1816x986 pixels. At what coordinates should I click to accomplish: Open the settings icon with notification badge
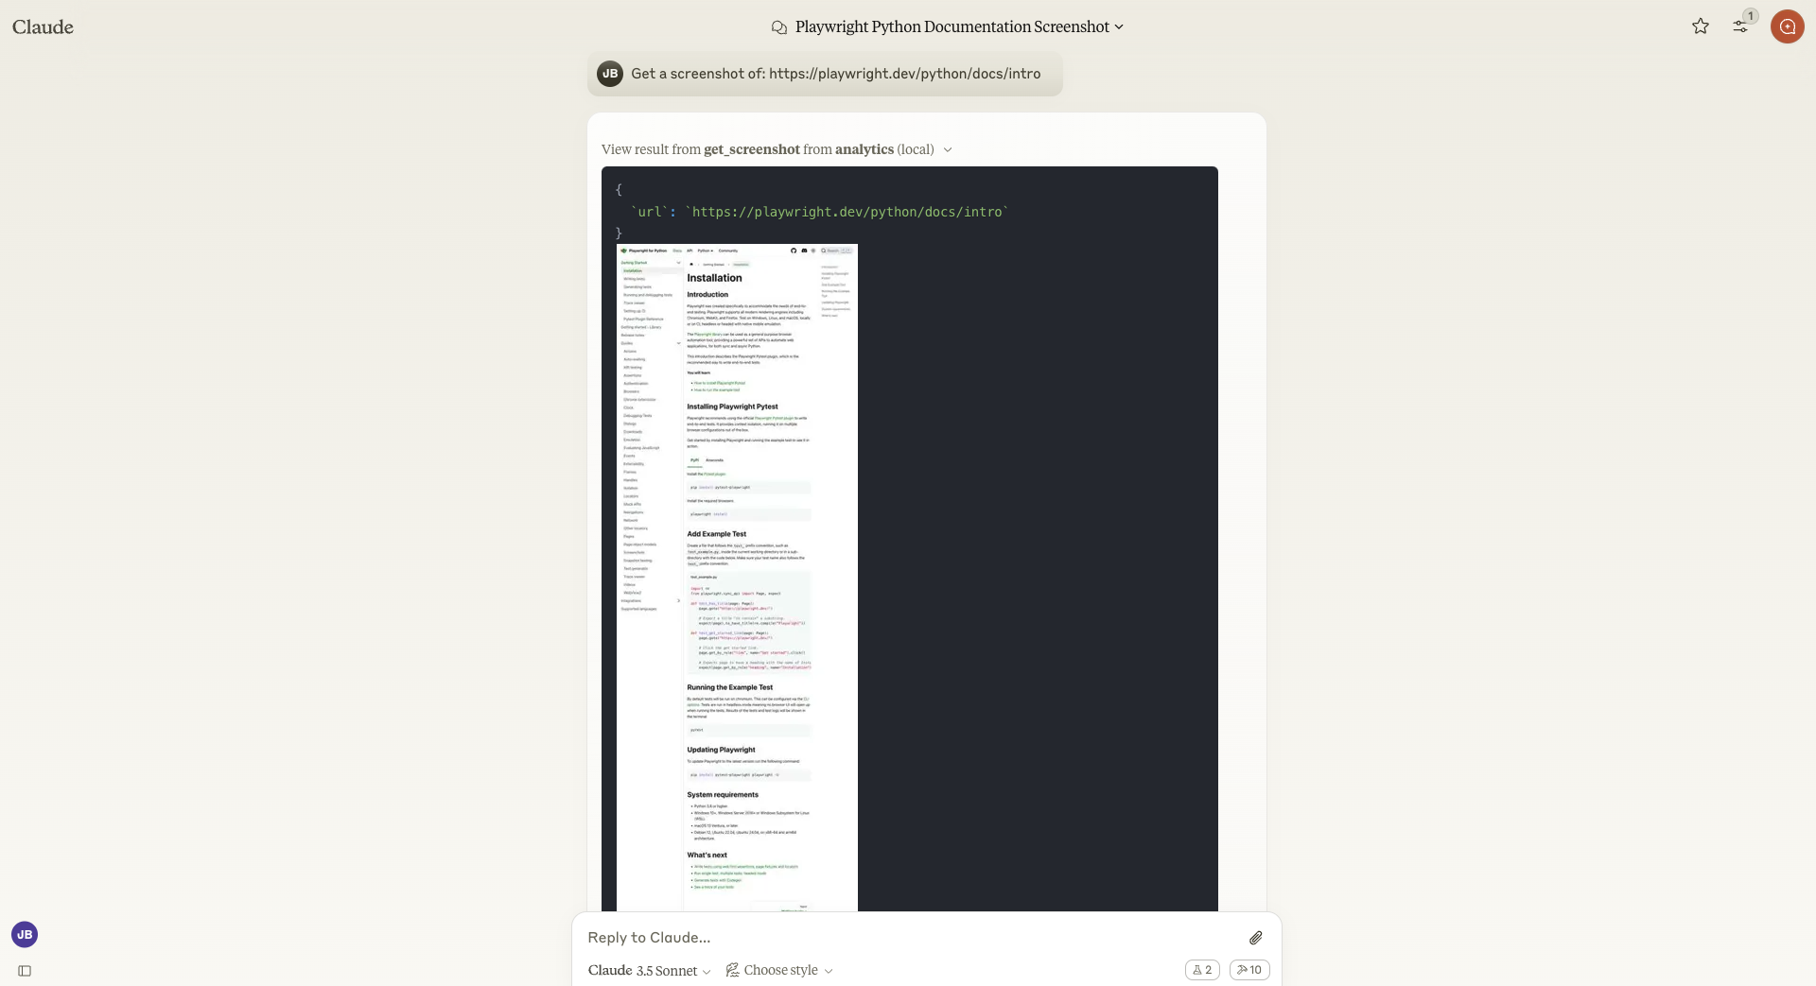coord(1741,26)
